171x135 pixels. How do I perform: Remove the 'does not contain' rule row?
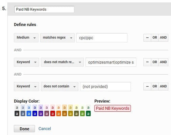pyautogui.click(x=147, y=86)
